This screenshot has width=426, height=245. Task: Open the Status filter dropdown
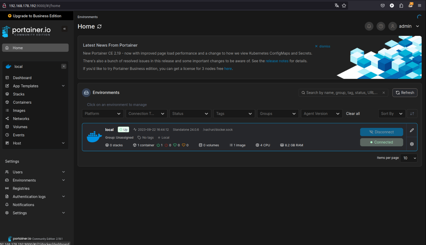point(190,114)
